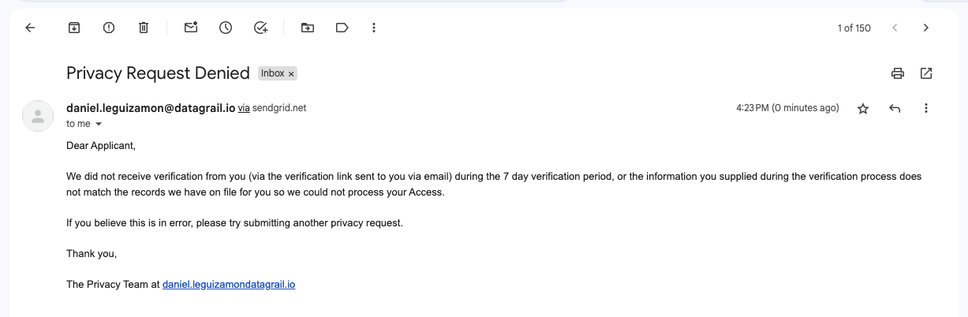Open the toolbar More options menu

click(x=374, y=28)
